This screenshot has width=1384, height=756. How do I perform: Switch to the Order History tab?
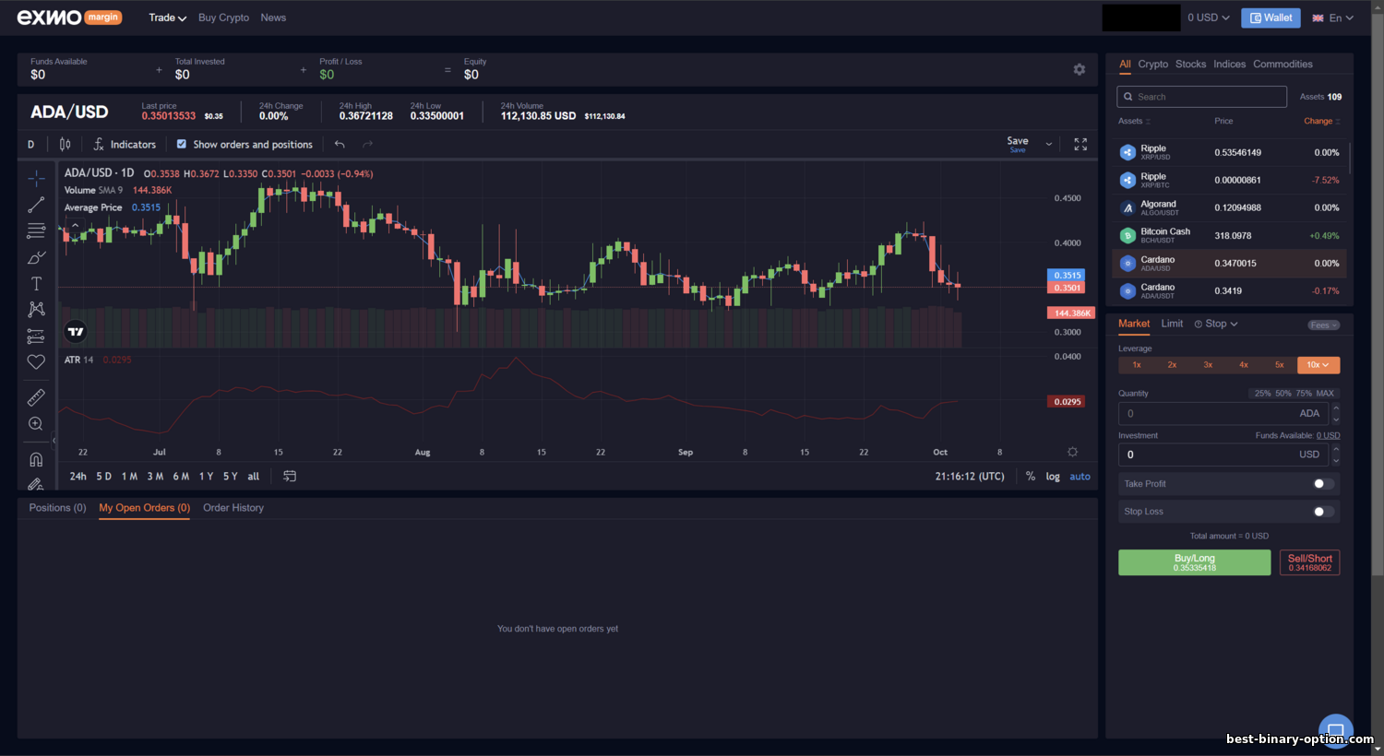[233, 508]
